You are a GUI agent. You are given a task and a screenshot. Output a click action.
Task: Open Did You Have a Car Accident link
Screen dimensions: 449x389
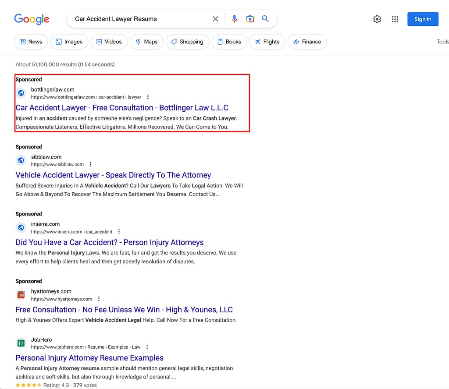pyautogui.click(x=109, y=243)
